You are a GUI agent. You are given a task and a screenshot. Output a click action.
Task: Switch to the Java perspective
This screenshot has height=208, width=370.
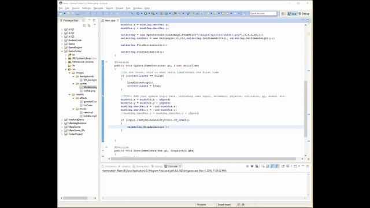(292, 14)
